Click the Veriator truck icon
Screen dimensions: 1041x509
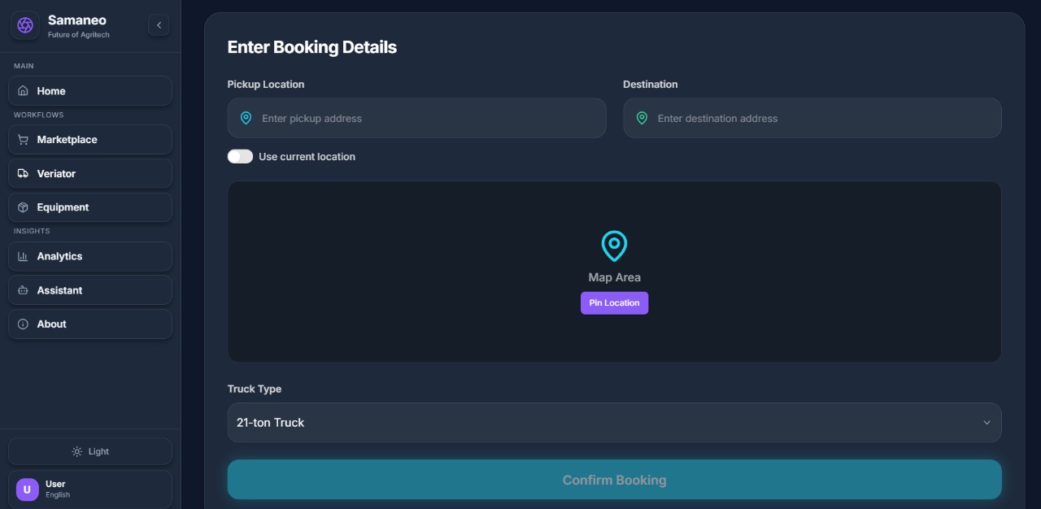(x=23, y=174)
